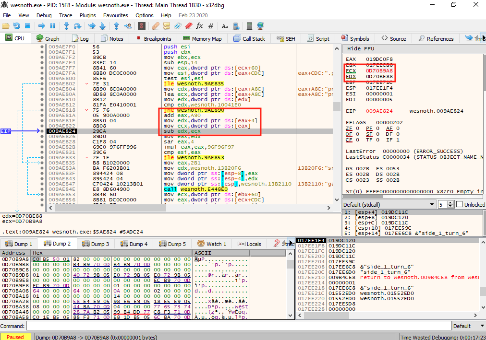Click the String references A-z icon

coord(225,26)
